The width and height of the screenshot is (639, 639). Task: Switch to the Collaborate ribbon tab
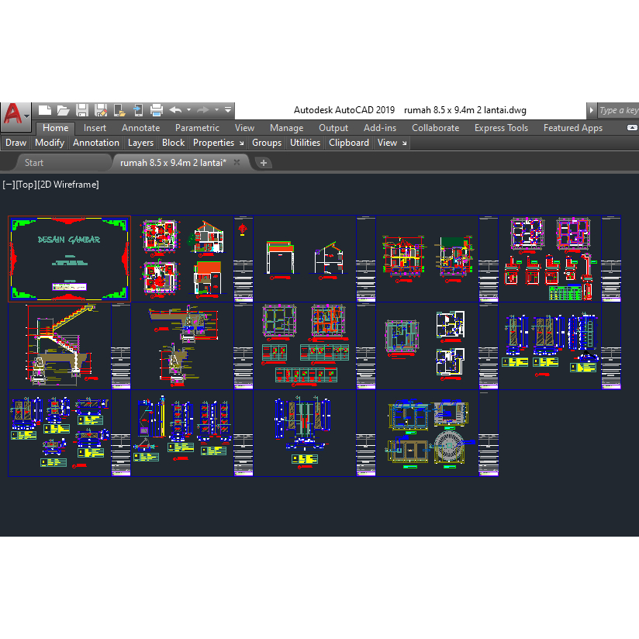(435, 128)
